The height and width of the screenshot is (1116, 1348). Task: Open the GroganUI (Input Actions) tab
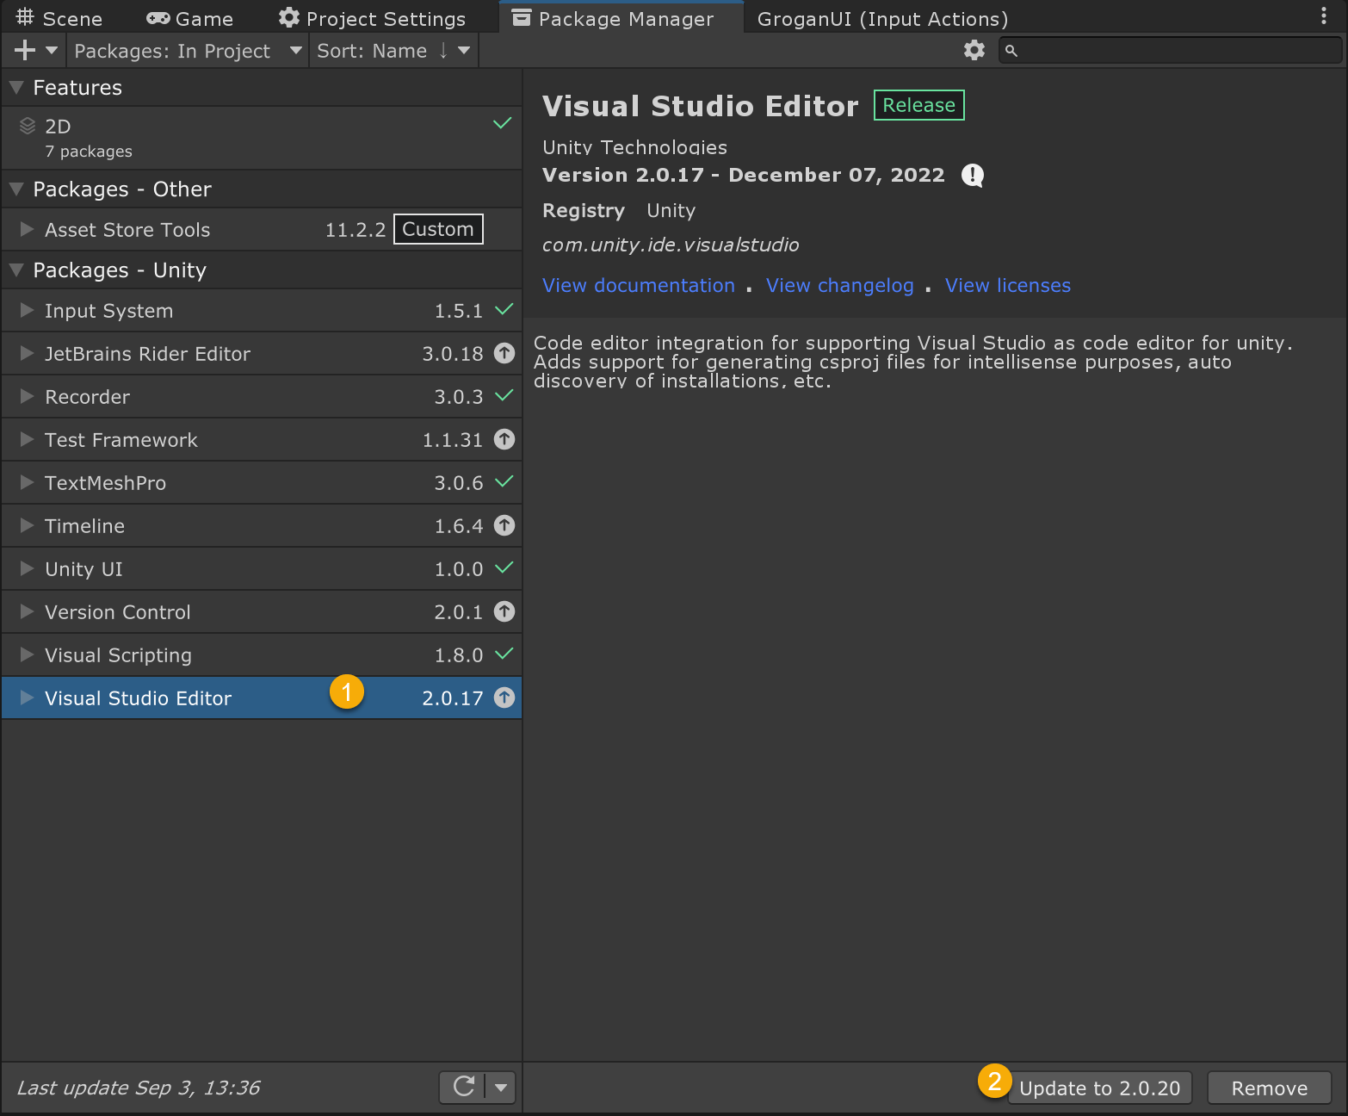pos(882,18)
